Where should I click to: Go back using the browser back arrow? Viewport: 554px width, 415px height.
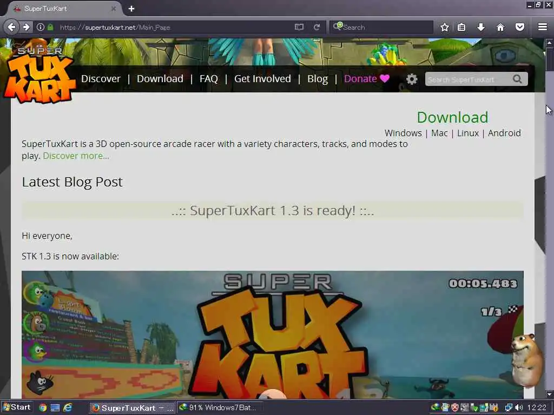11,27
